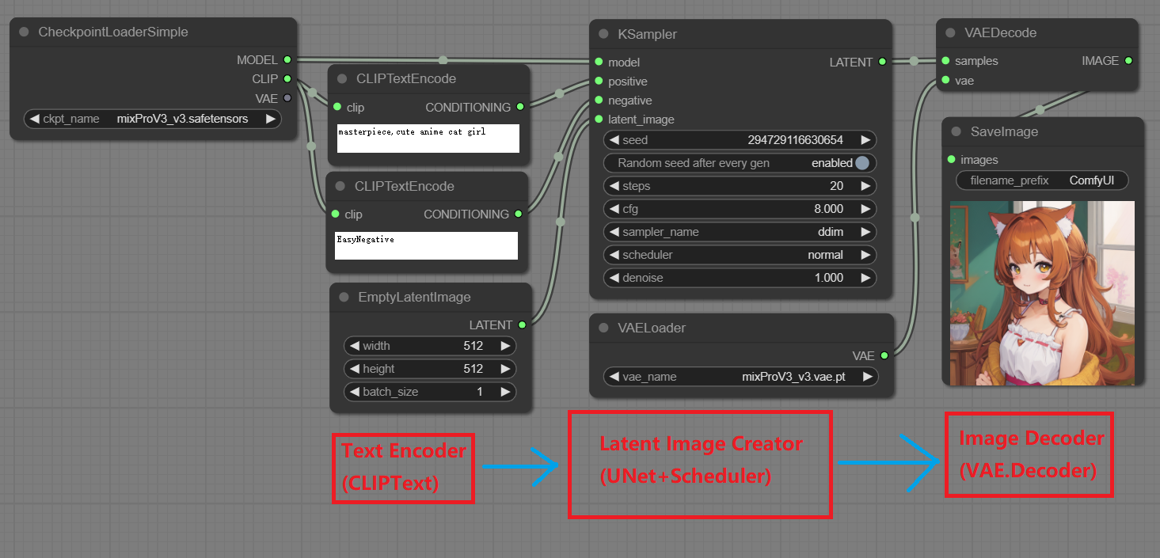Viewport: 1160px width, 558px height.
Task: Click the CheckpointLoaderSimple node collapse dot
Action: pos(24,32)
